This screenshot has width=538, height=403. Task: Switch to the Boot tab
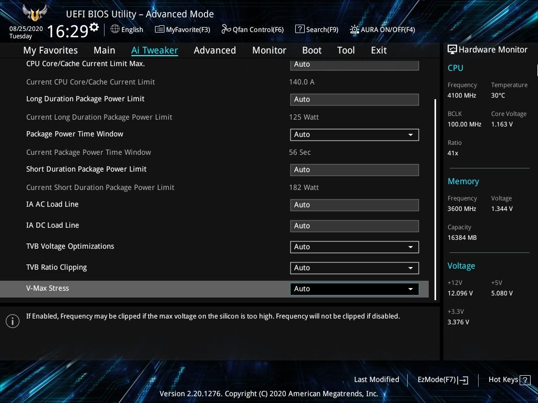point(312,50)
